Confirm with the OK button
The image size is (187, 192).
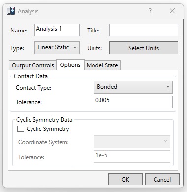coord(125,179)
